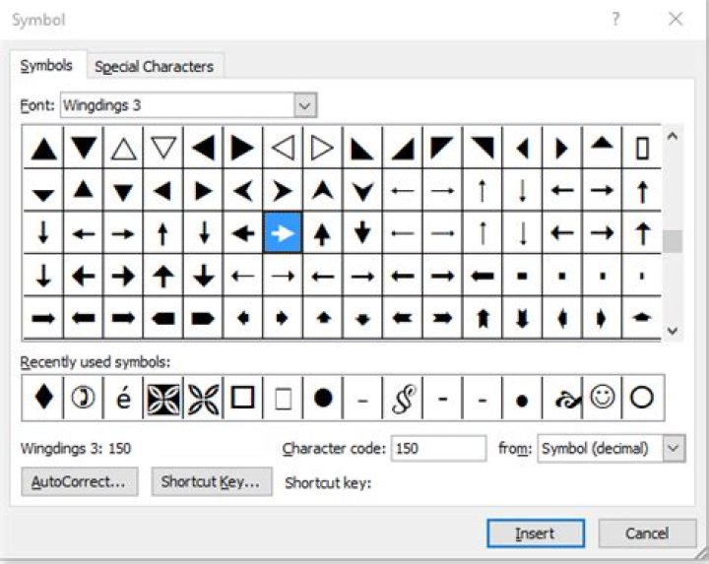Insert the é character from recent symbols
The image size is (709, 564).
tap(123, 398)
